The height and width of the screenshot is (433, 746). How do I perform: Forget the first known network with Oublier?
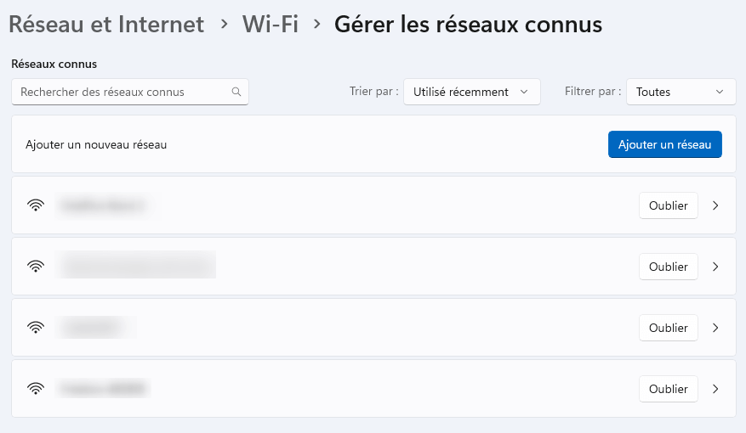(668, 205)
